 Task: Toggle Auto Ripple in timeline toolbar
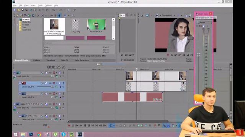[x=173, y=126]
